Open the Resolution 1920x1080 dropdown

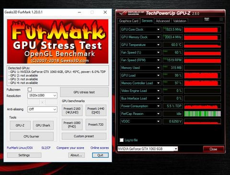[42, 95]
